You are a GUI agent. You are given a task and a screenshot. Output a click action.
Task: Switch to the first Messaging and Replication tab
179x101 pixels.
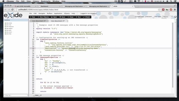(74, 6)
